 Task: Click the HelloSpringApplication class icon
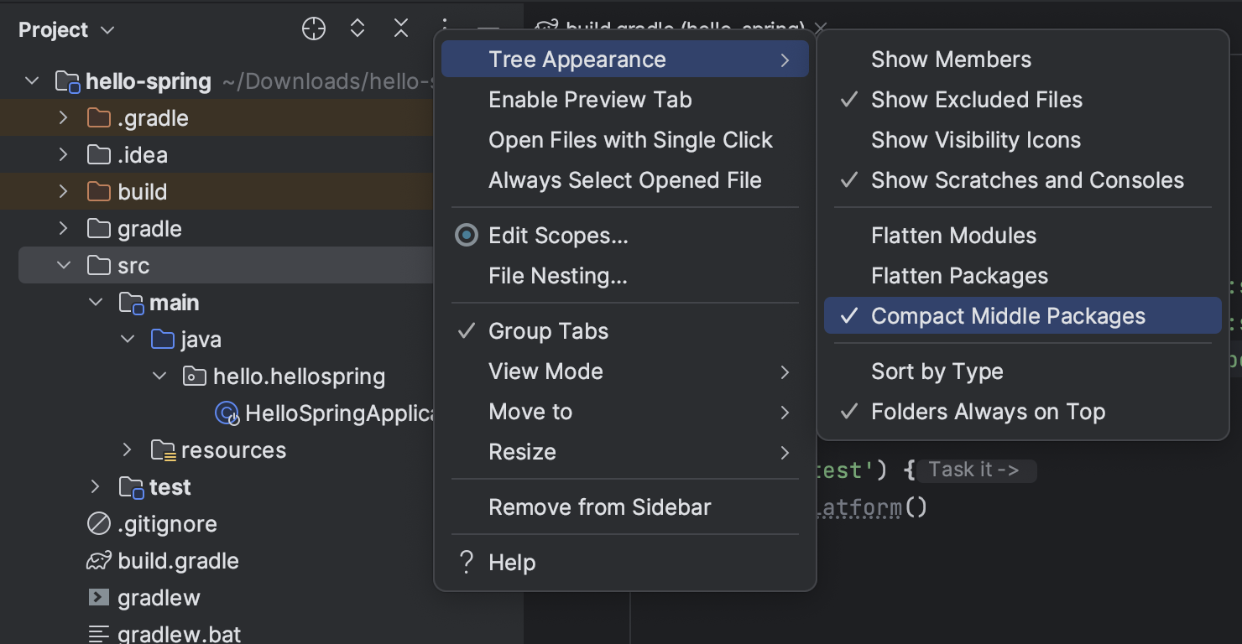[227, 413]
